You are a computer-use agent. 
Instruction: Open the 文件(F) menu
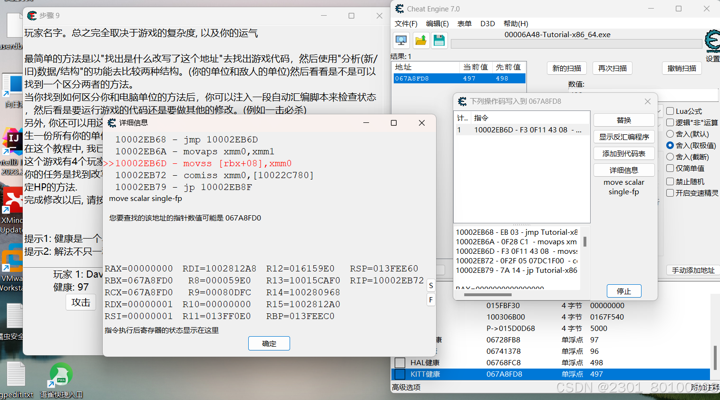click(406, 23)
